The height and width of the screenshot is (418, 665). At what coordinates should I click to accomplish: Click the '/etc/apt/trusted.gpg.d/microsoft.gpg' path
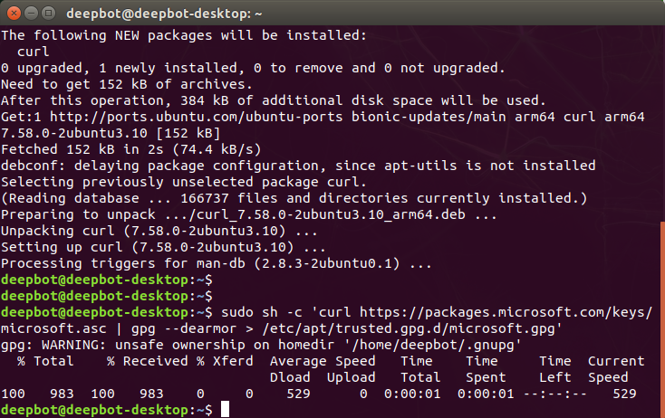point(409,328)
